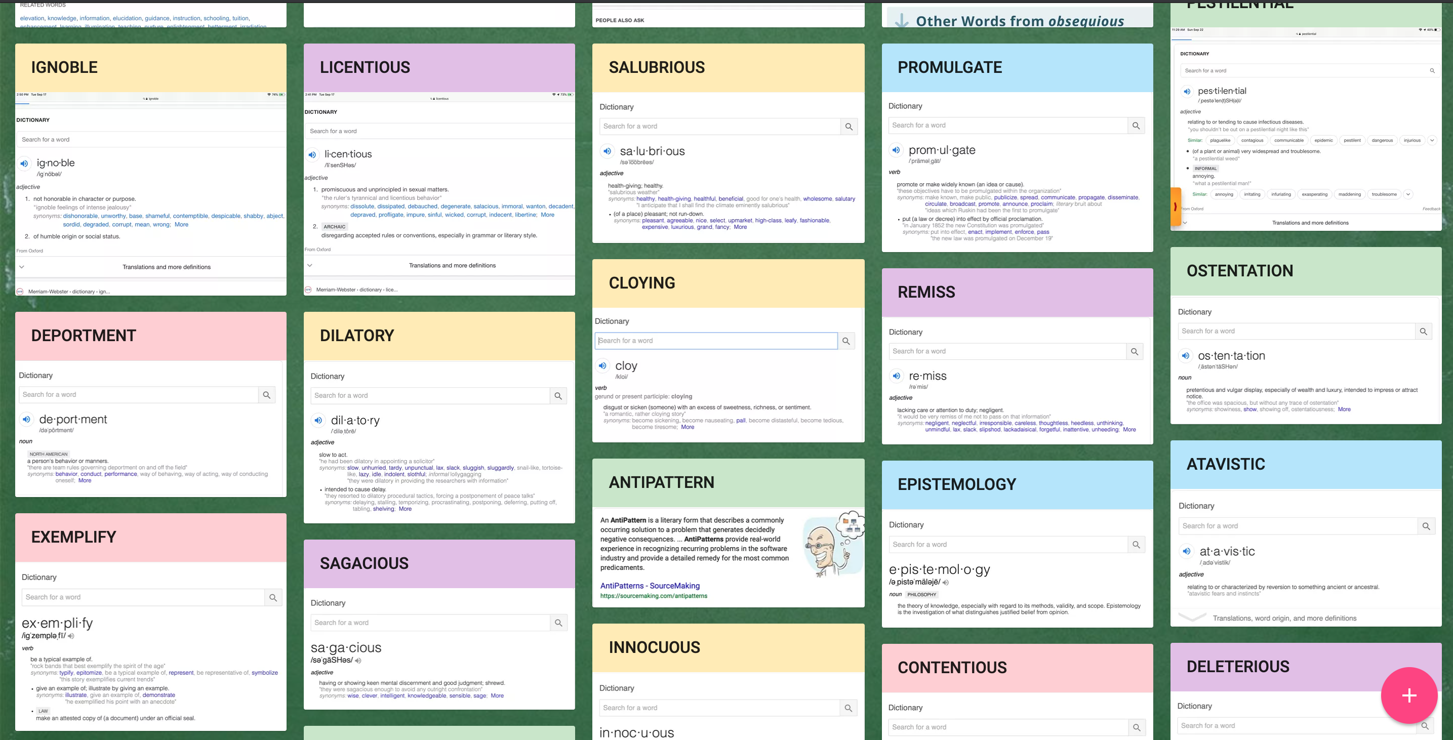1453x740 pixels.
Task: Click More after the ignoble synonyms
Action: 182,225
